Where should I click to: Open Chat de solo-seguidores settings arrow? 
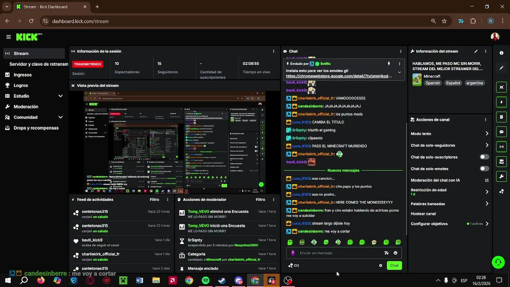(487, 145)
